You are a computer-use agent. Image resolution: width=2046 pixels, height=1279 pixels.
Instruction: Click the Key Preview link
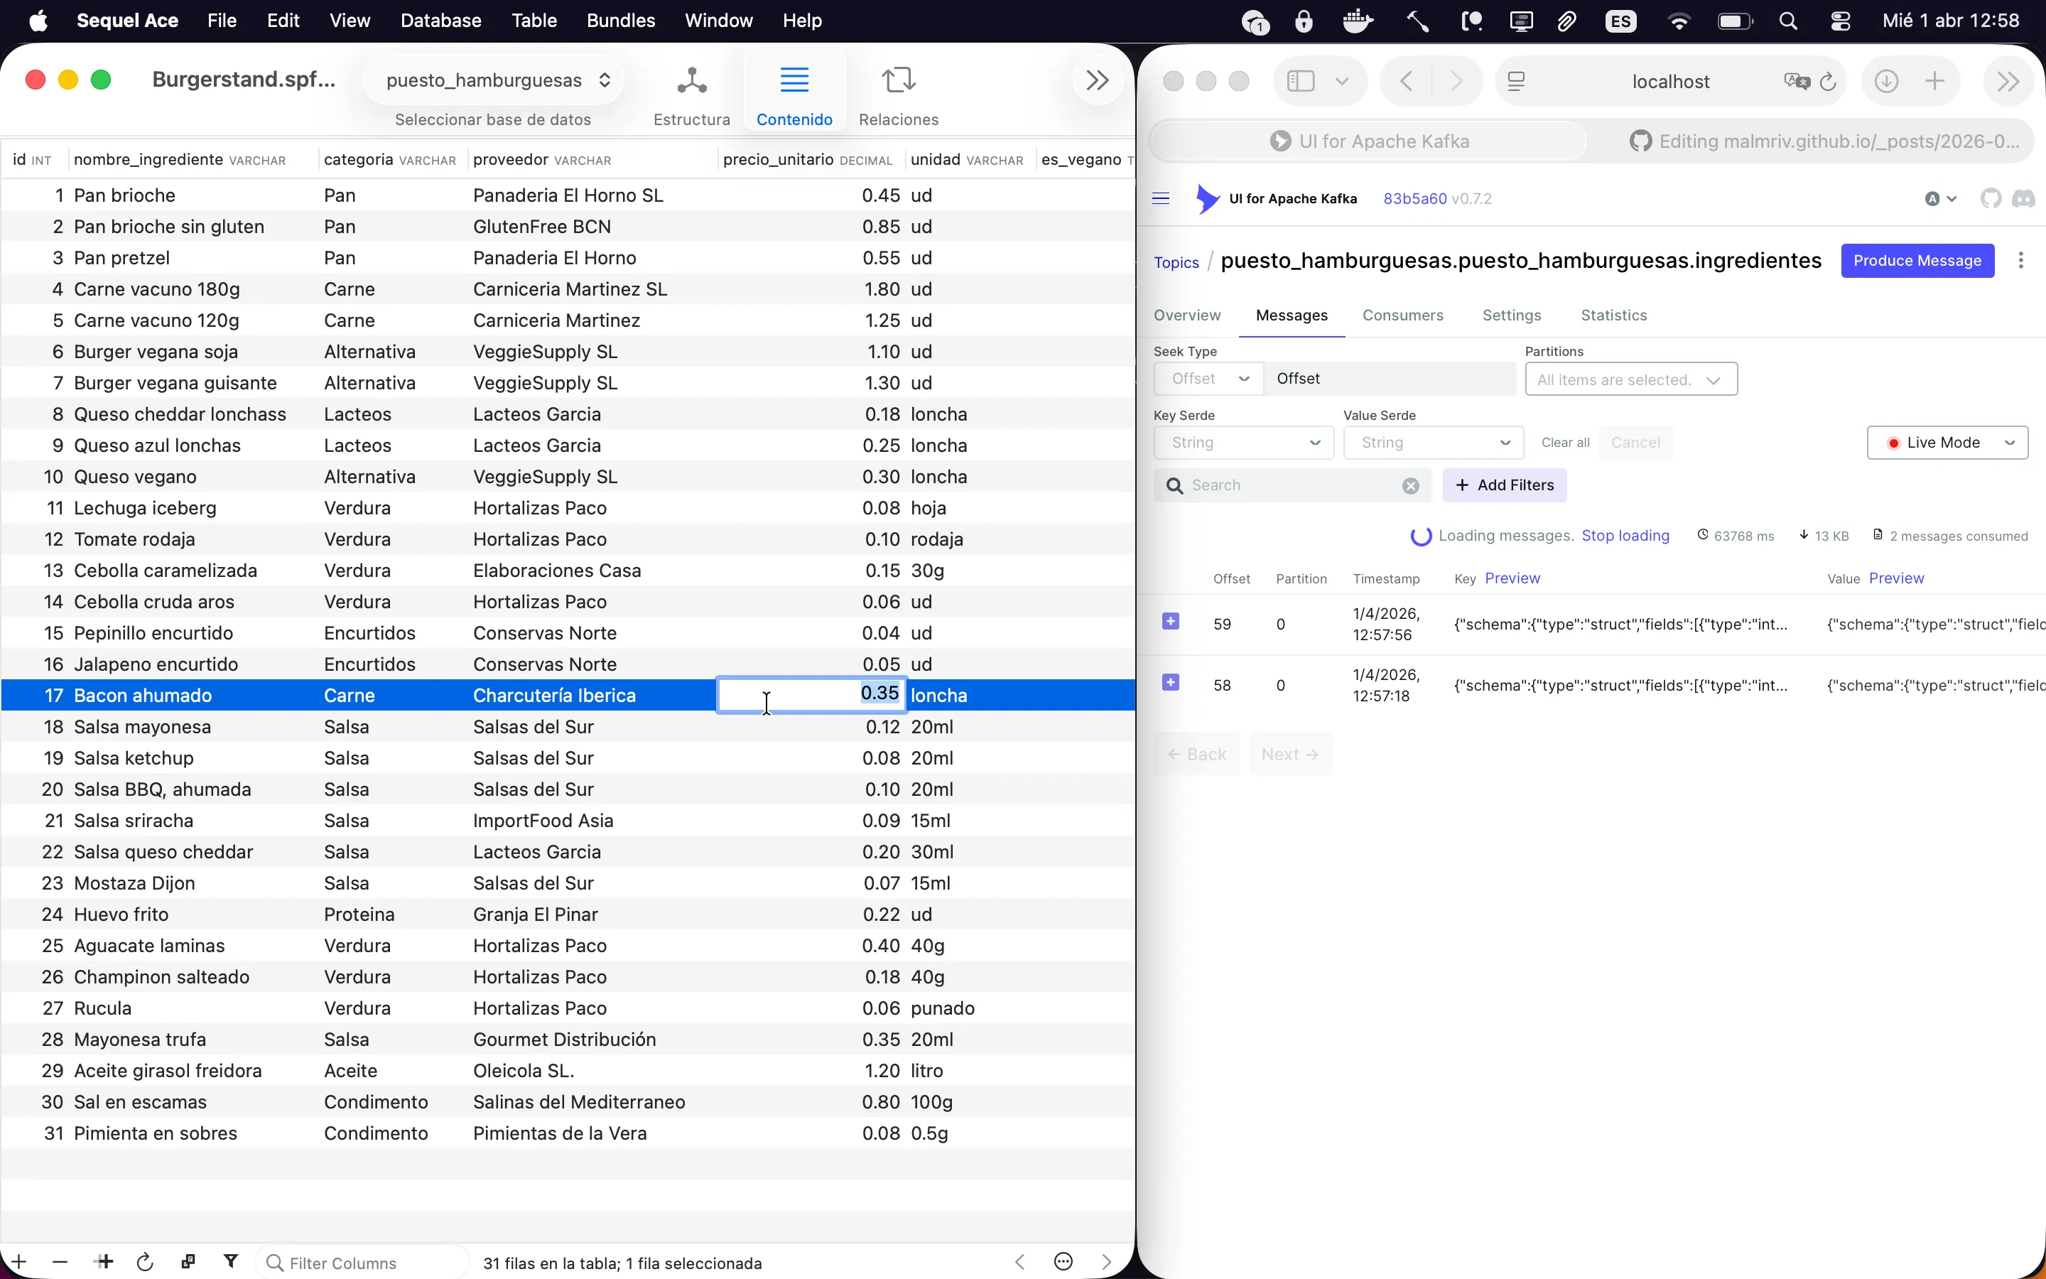(x=1512, y=578)
